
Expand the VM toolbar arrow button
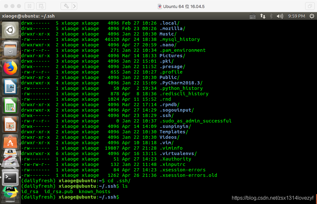[x=74, y=6]
